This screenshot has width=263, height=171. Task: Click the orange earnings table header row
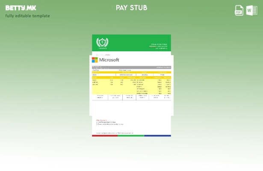coord(131,77)
